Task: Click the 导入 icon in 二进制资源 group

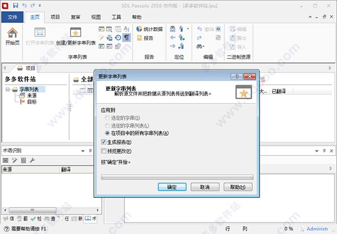Action: click(233, 47)
